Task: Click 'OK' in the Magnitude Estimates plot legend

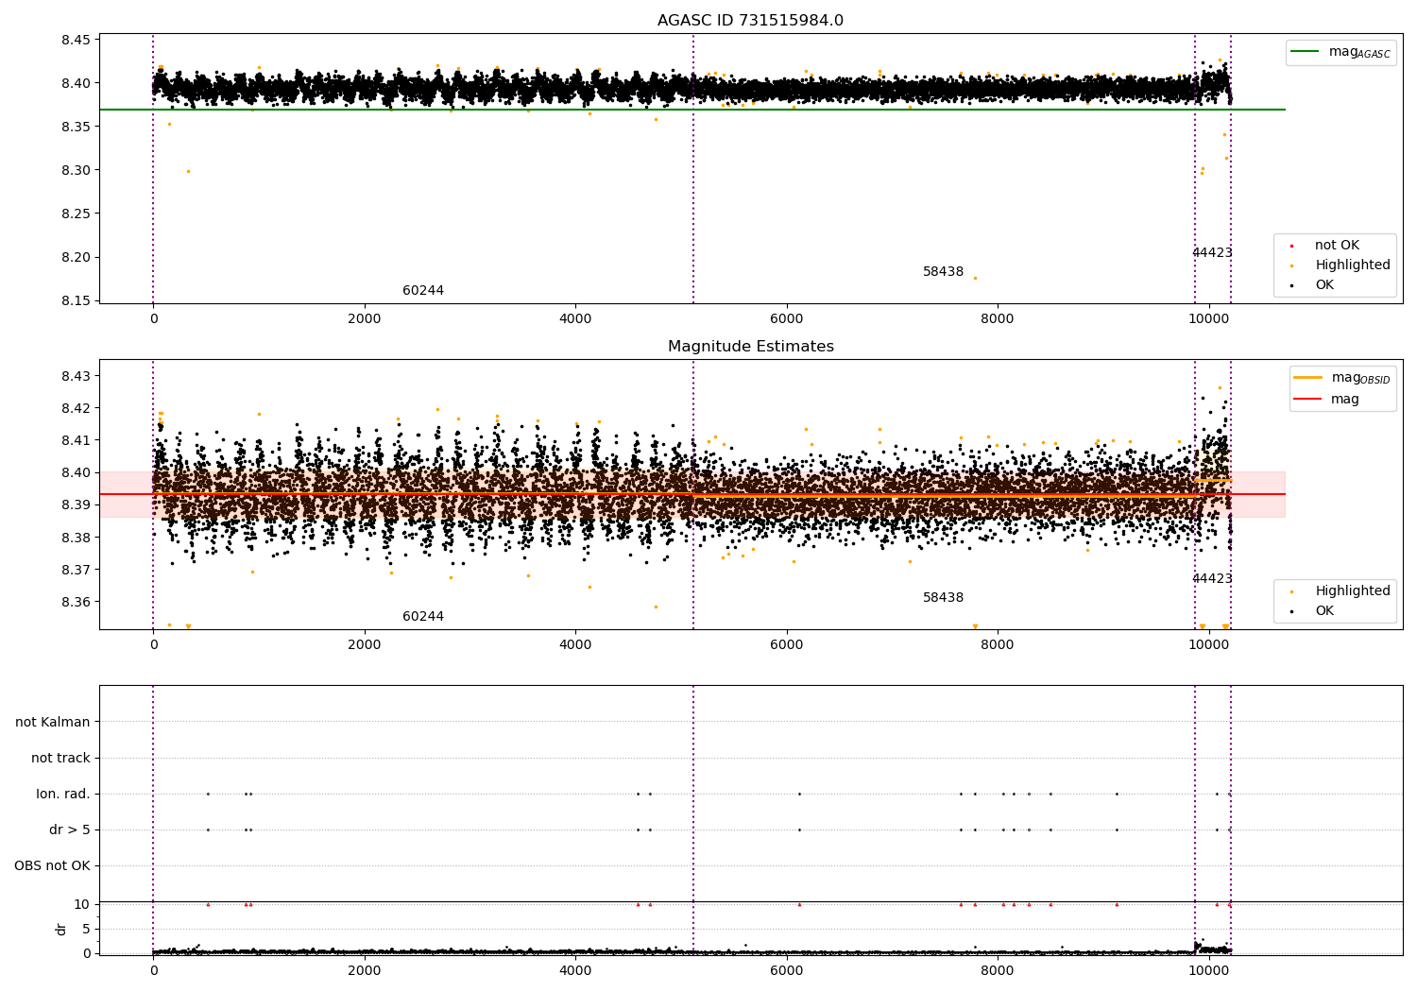Action: click(1324, 610)
